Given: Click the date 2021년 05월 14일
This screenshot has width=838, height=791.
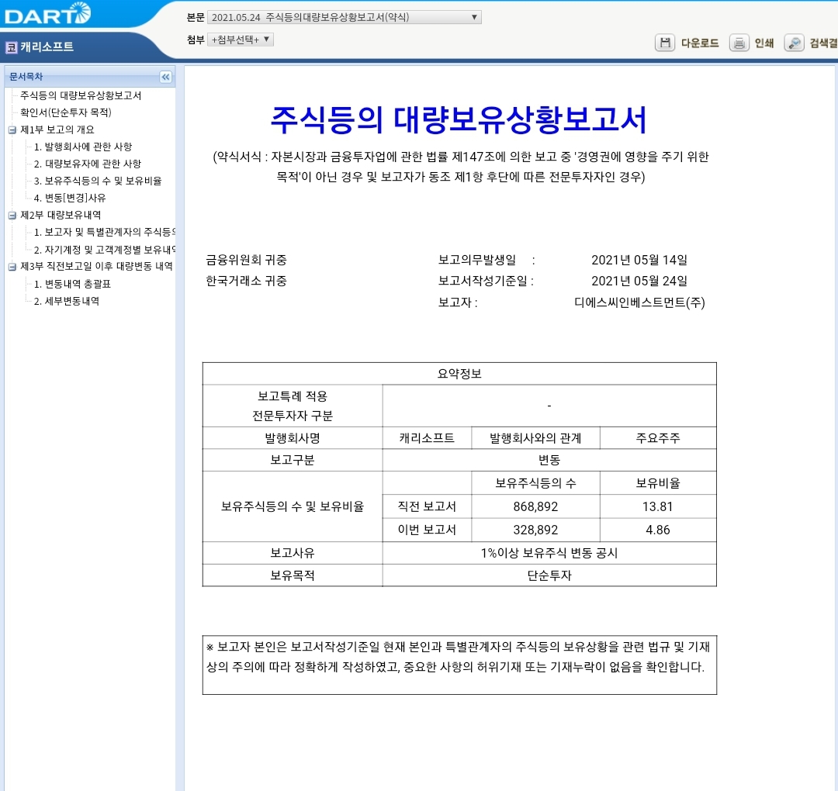Looking at the screenshot, I should click(639, 260).
